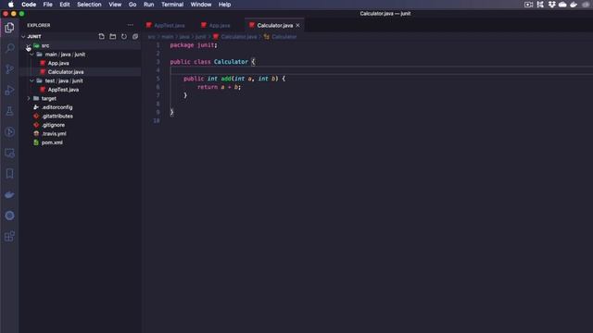
Task: Open the Run menu
Action: click(x=148, y=5)
